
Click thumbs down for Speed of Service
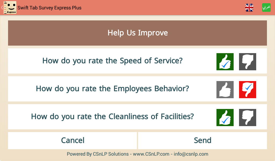click(x=247, y=62)
